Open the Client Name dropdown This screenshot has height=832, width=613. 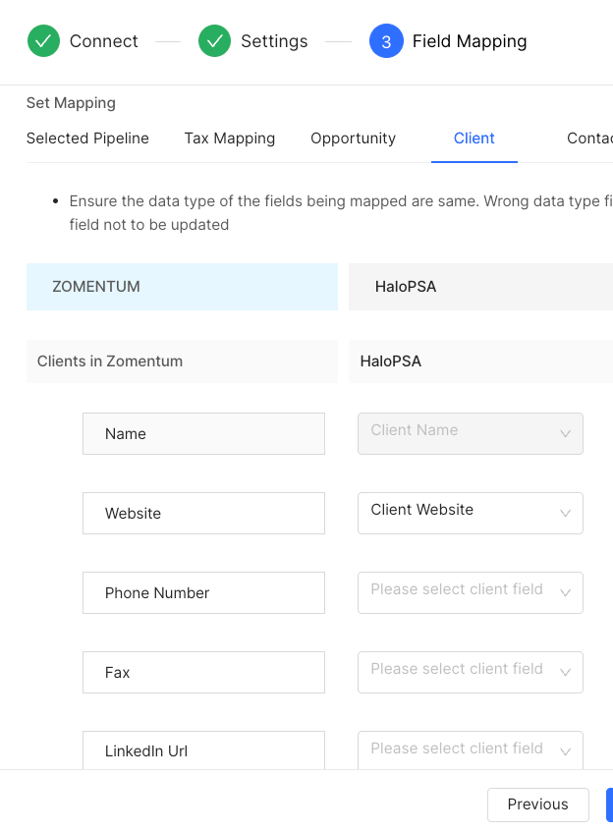[471, 433]
